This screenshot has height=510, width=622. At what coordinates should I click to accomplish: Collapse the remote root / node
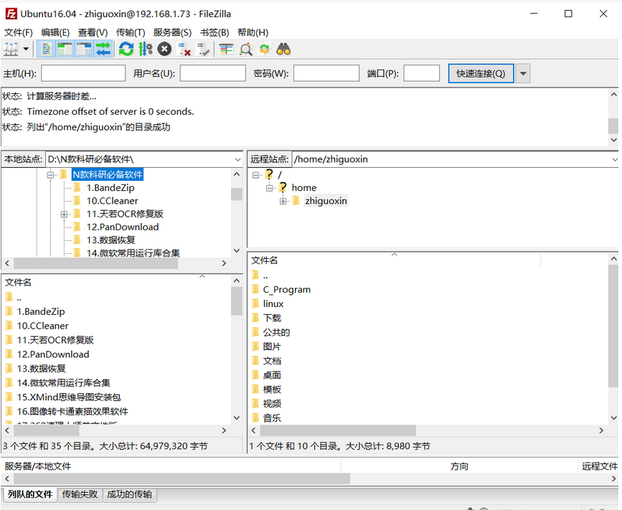click(256, 175)
